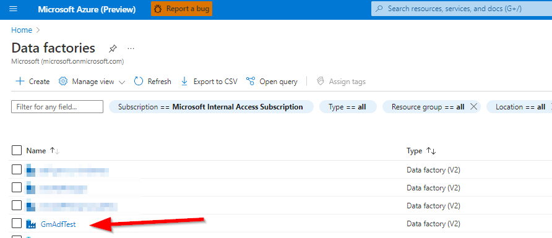Open the Subscription filter pill
Screen dimensions: 552x238
click(x=211, y=107)
